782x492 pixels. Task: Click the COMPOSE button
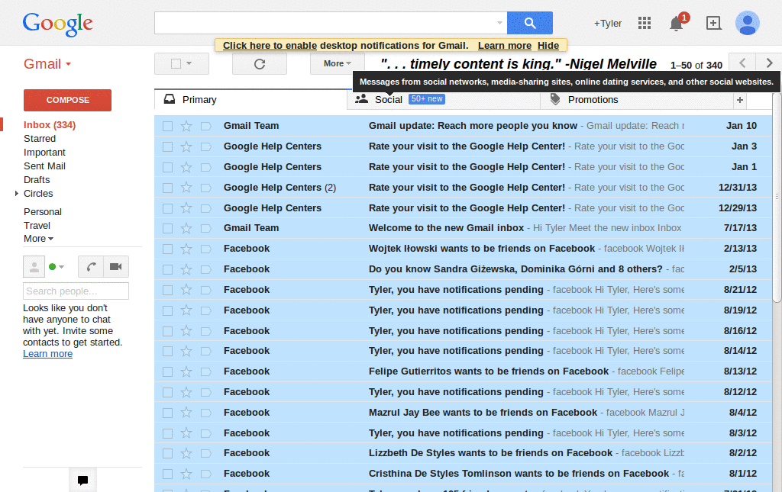click(67, 100)
